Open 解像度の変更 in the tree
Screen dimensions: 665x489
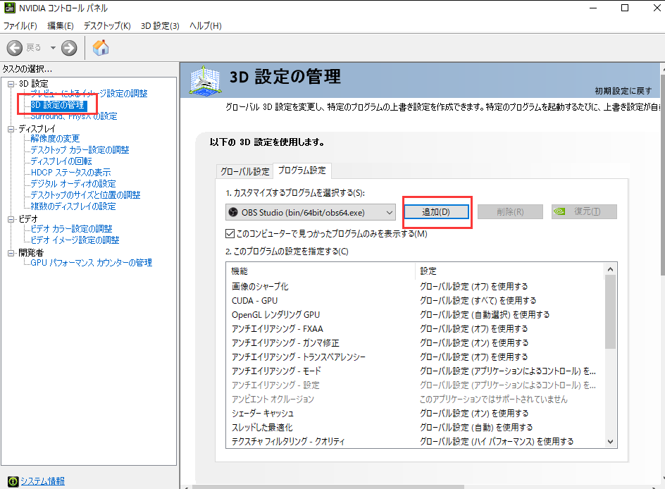(55, 139)
